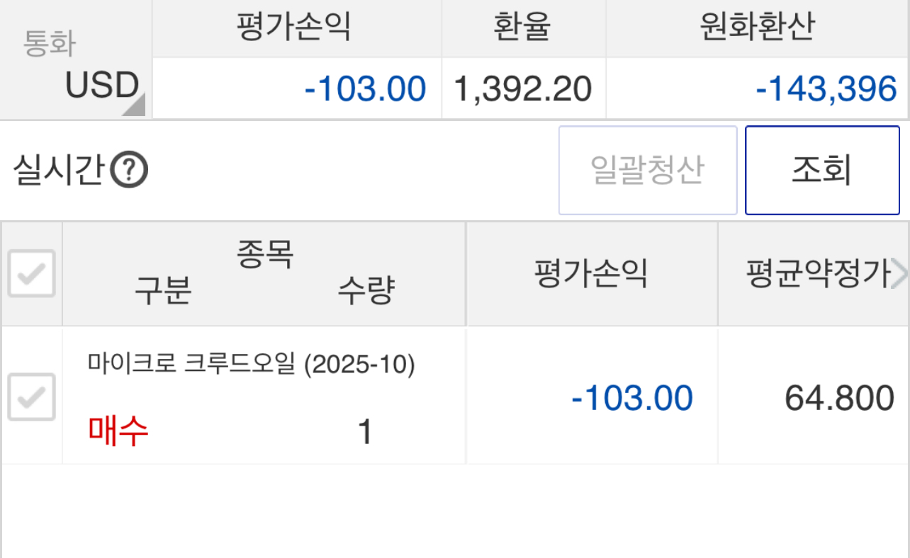Check the 마이크로 크루드오일 row checkbox

[31, 397]
